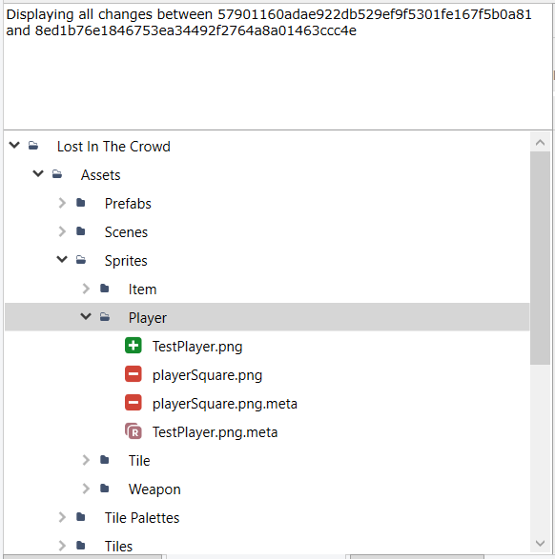This screenshot has width=555, height=559.
Task: Select the playerSquare.png.meta file entry
Action: click(224, 404)
